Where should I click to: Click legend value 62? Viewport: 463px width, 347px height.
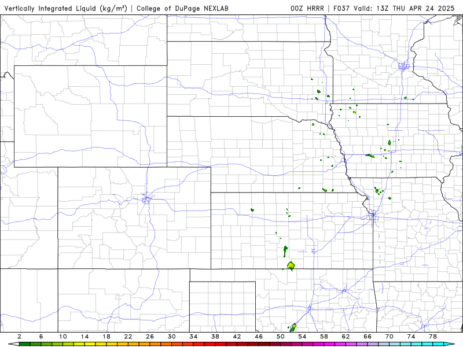[346, 337]
